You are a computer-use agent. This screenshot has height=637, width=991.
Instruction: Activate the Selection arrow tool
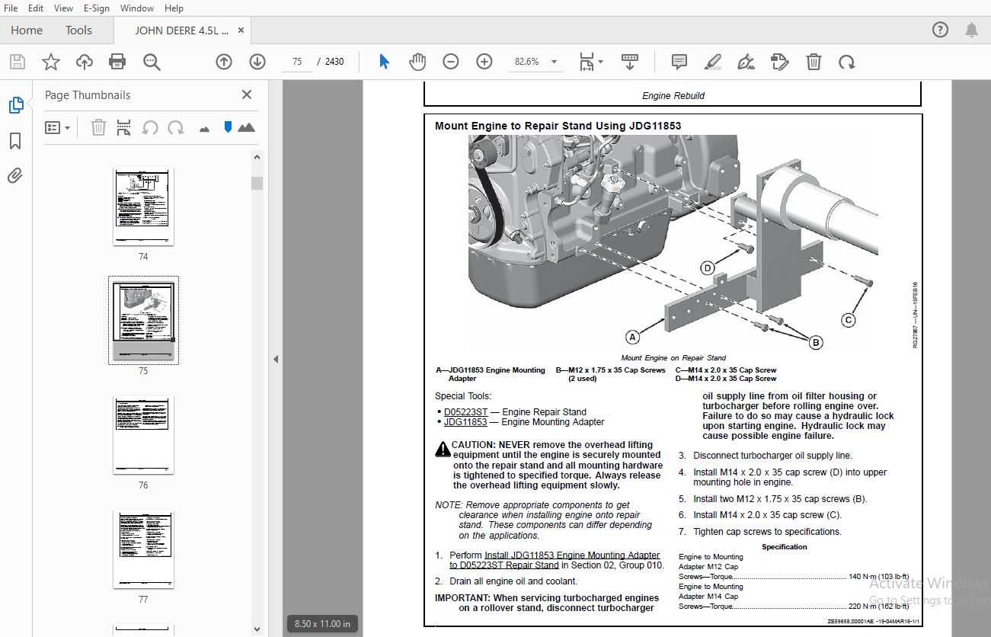pyautogui.click(x=384, y=62)
